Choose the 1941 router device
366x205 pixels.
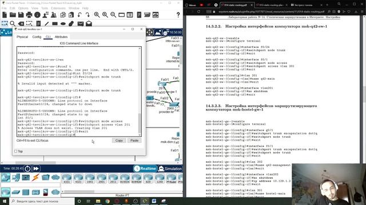click(x=90, y=178)
